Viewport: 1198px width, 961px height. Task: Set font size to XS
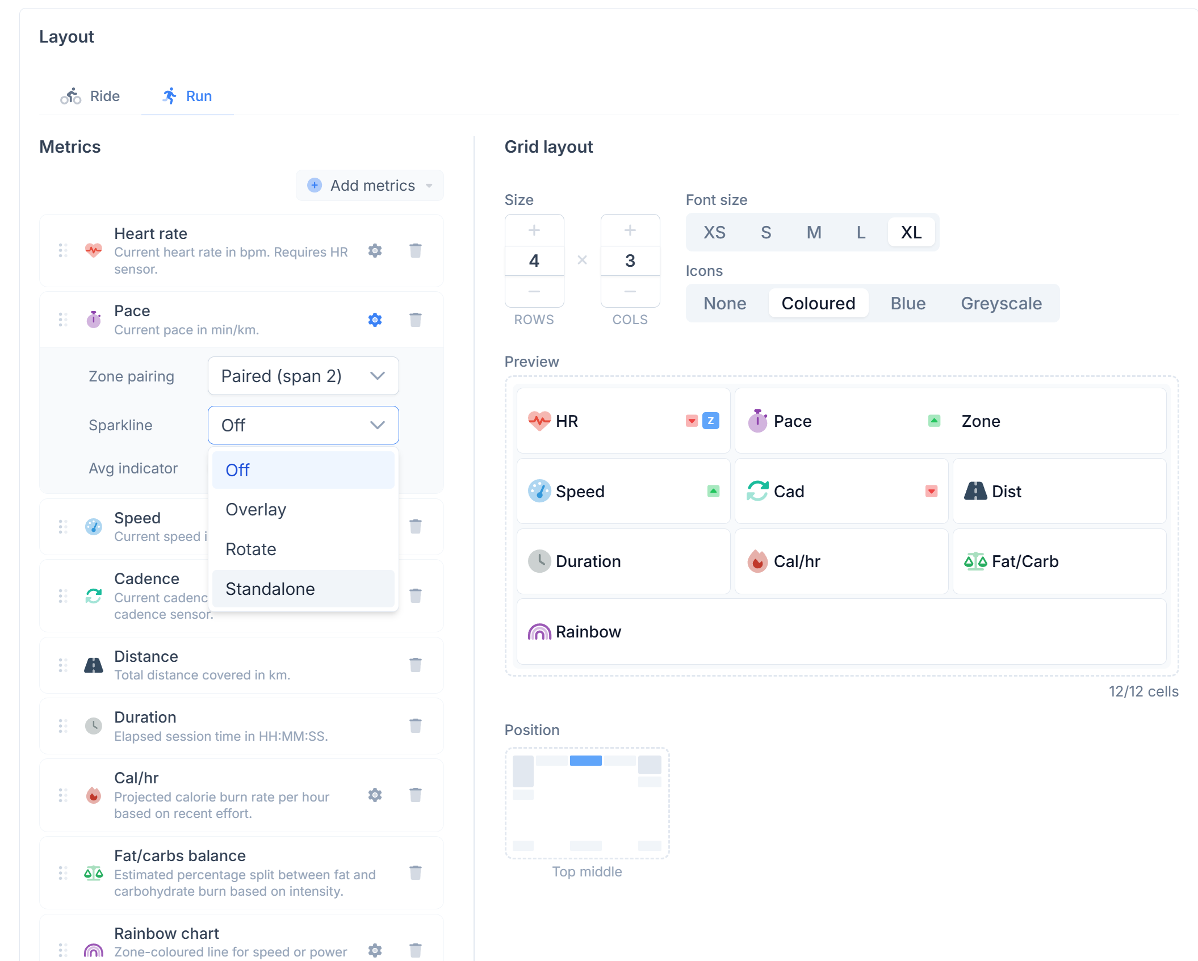coord(714,232)
